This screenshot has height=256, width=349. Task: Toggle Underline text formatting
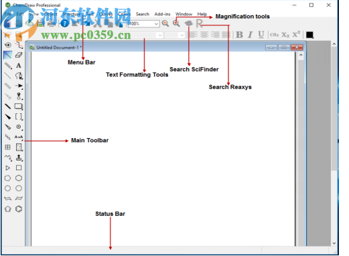pyautogui.click(x=261, y=35)
